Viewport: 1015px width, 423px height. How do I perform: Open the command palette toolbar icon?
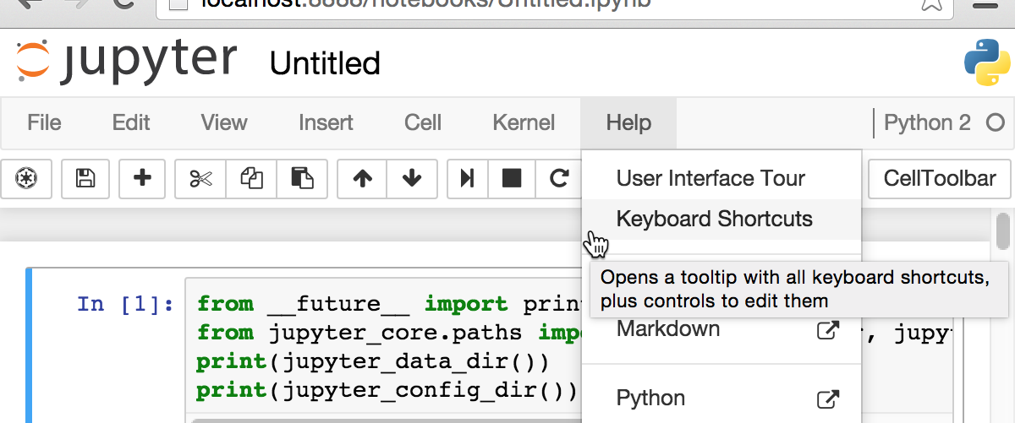pos(28,178)
